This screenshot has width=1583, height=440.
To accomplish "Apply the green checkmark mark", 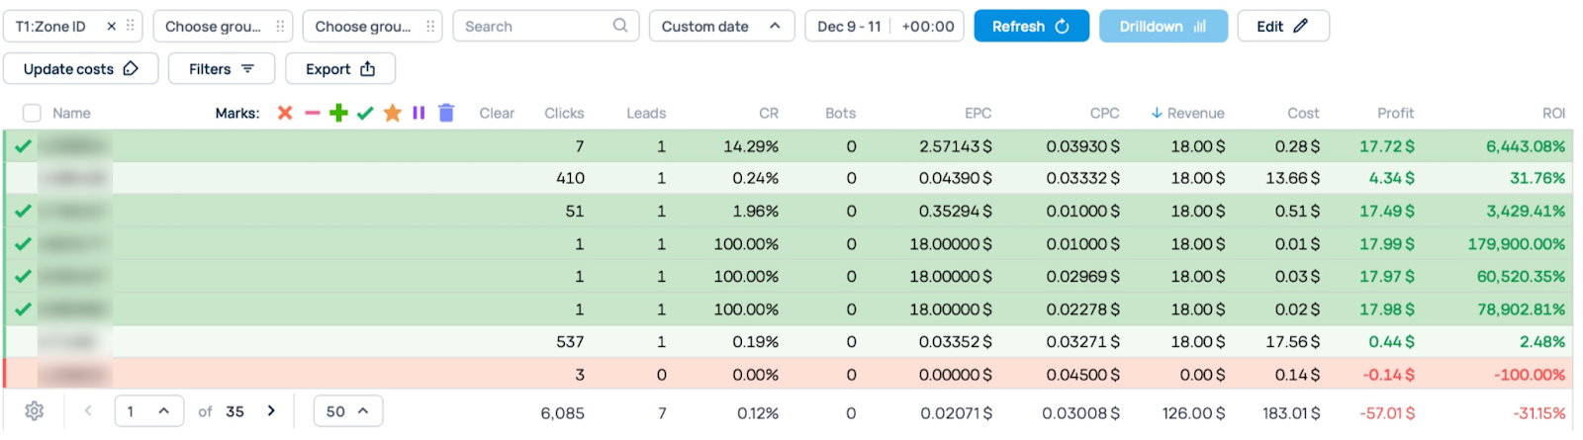I will pyautogui.click(x=365, y=113).
